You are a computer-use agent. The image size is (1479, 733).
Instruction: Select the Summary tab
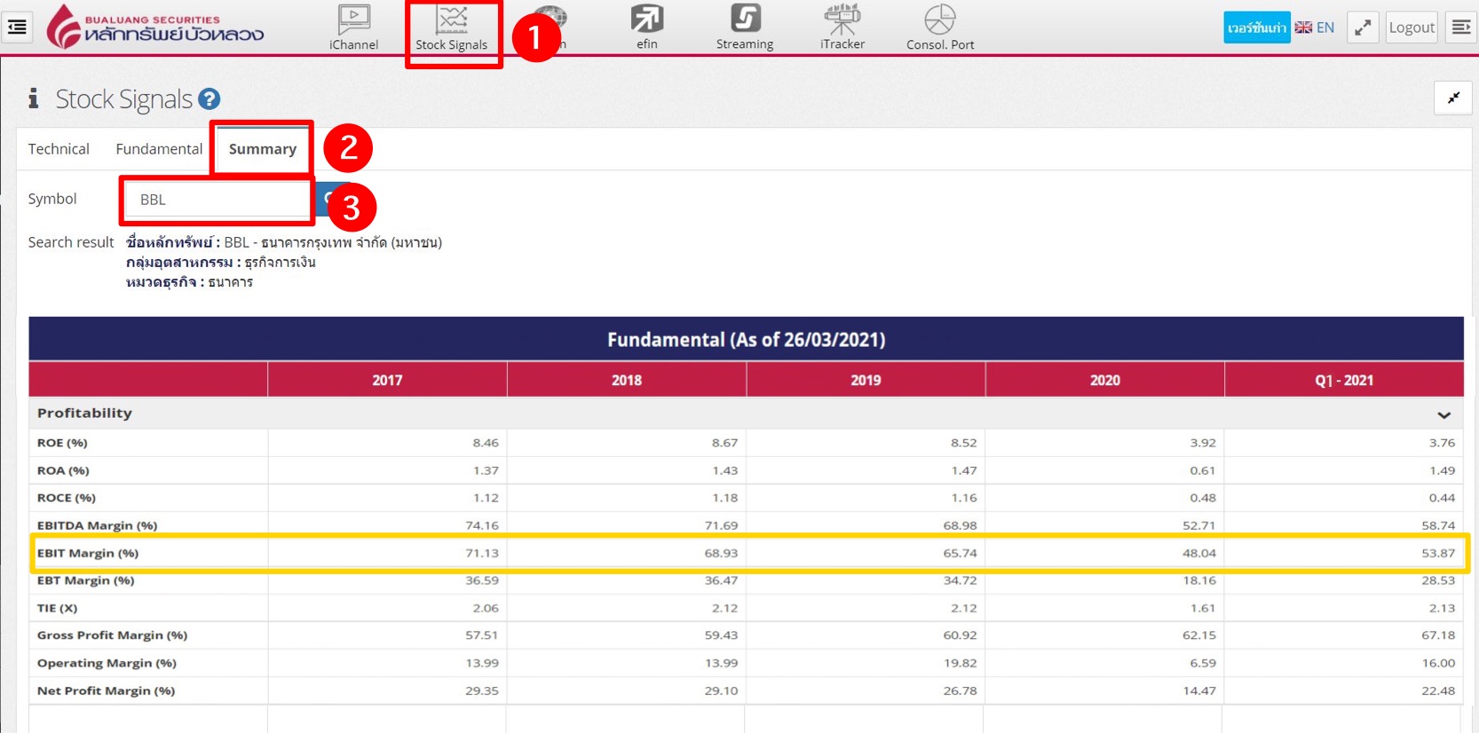click(263, 149)
